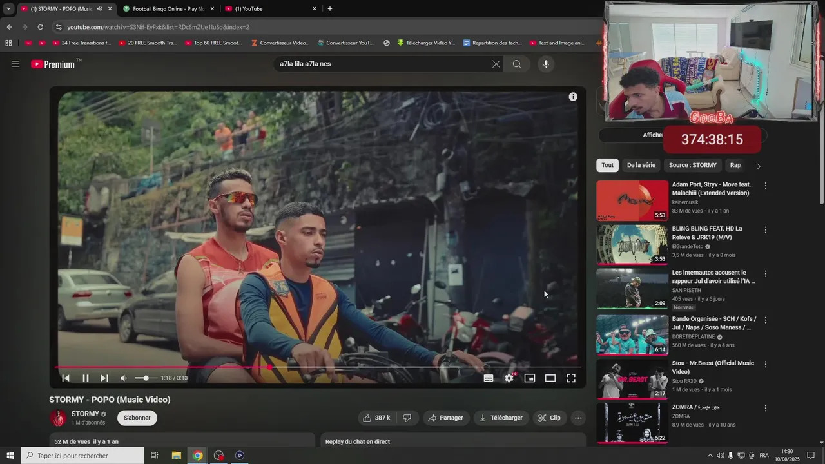Image resolution: width=825 pixels, height=464 pixels.
Task: Close the STORMY - POPO tab
Action: point(110,9)
